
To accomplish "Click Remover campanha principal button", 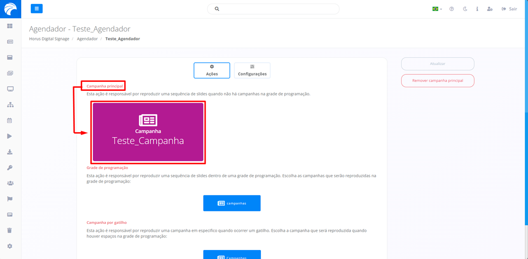I will [437, 81].
